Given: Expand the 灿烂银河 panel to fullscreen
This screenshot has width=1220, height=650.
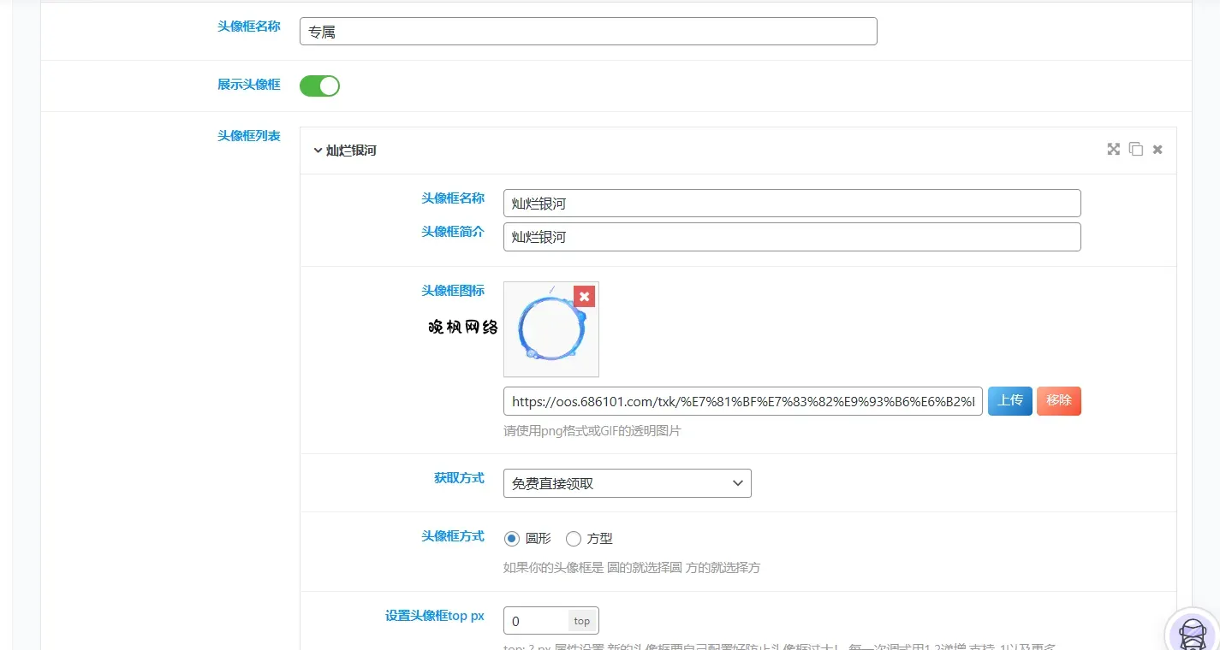Looking at the screenshot, I should pos(1113,150).
